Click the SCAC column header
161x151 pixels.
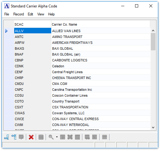pyautogui.click(x=32, y=24)
